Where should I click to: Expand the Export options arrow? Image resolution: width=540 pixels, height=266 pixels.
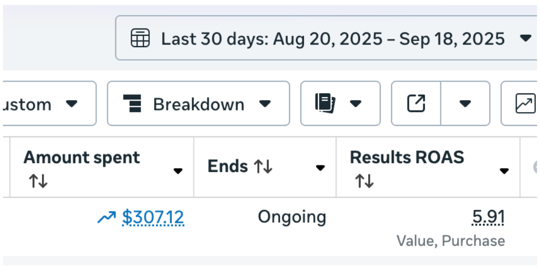point(465,104)
